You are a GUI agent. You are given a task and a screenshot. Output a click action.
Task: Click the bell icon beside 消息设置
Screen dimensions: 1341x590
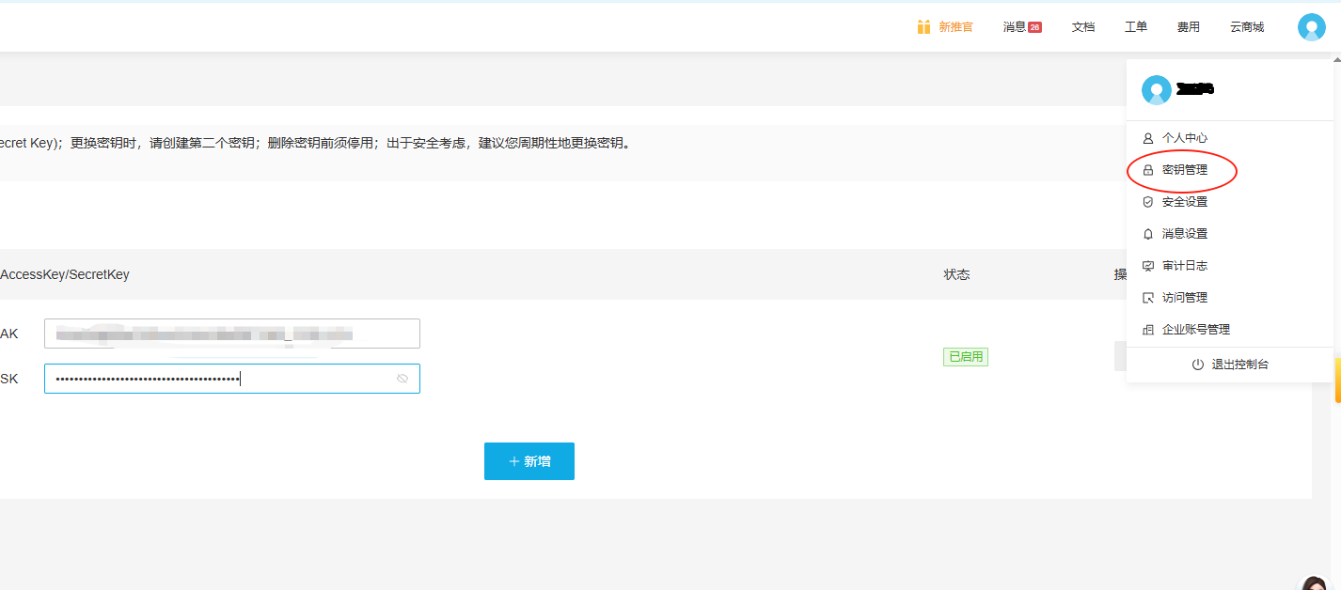pyautogui.click(x=1148, y=233)
